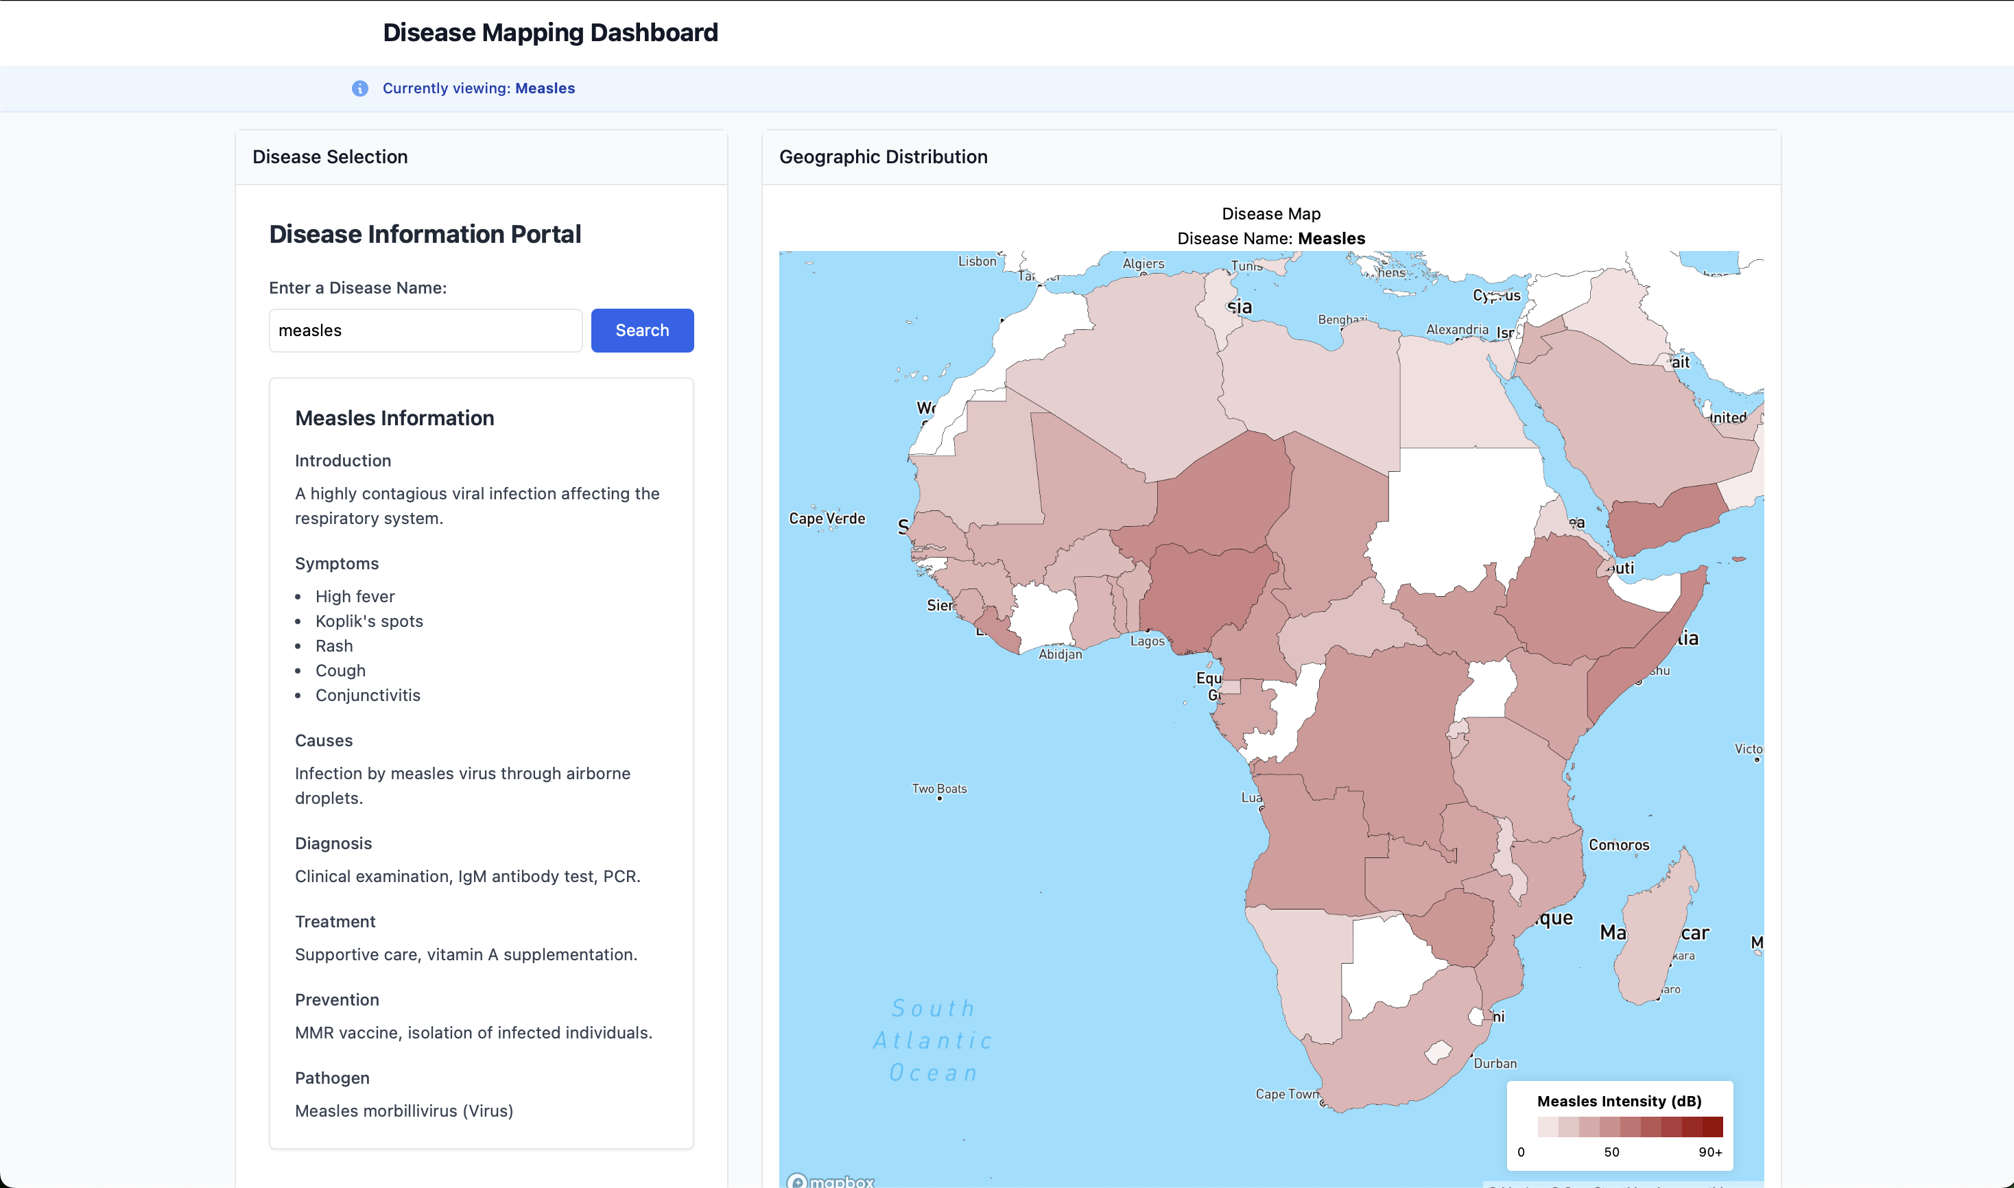The image size is (2014, 1188).
Task: Click the Geographic Distribution panel header
Action: tap(883, 157)
